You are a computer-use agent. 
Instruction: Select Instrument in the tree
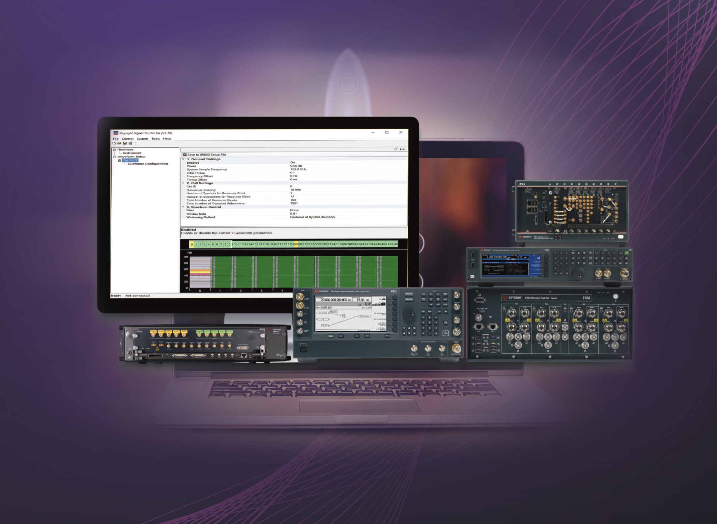(132, 153)
